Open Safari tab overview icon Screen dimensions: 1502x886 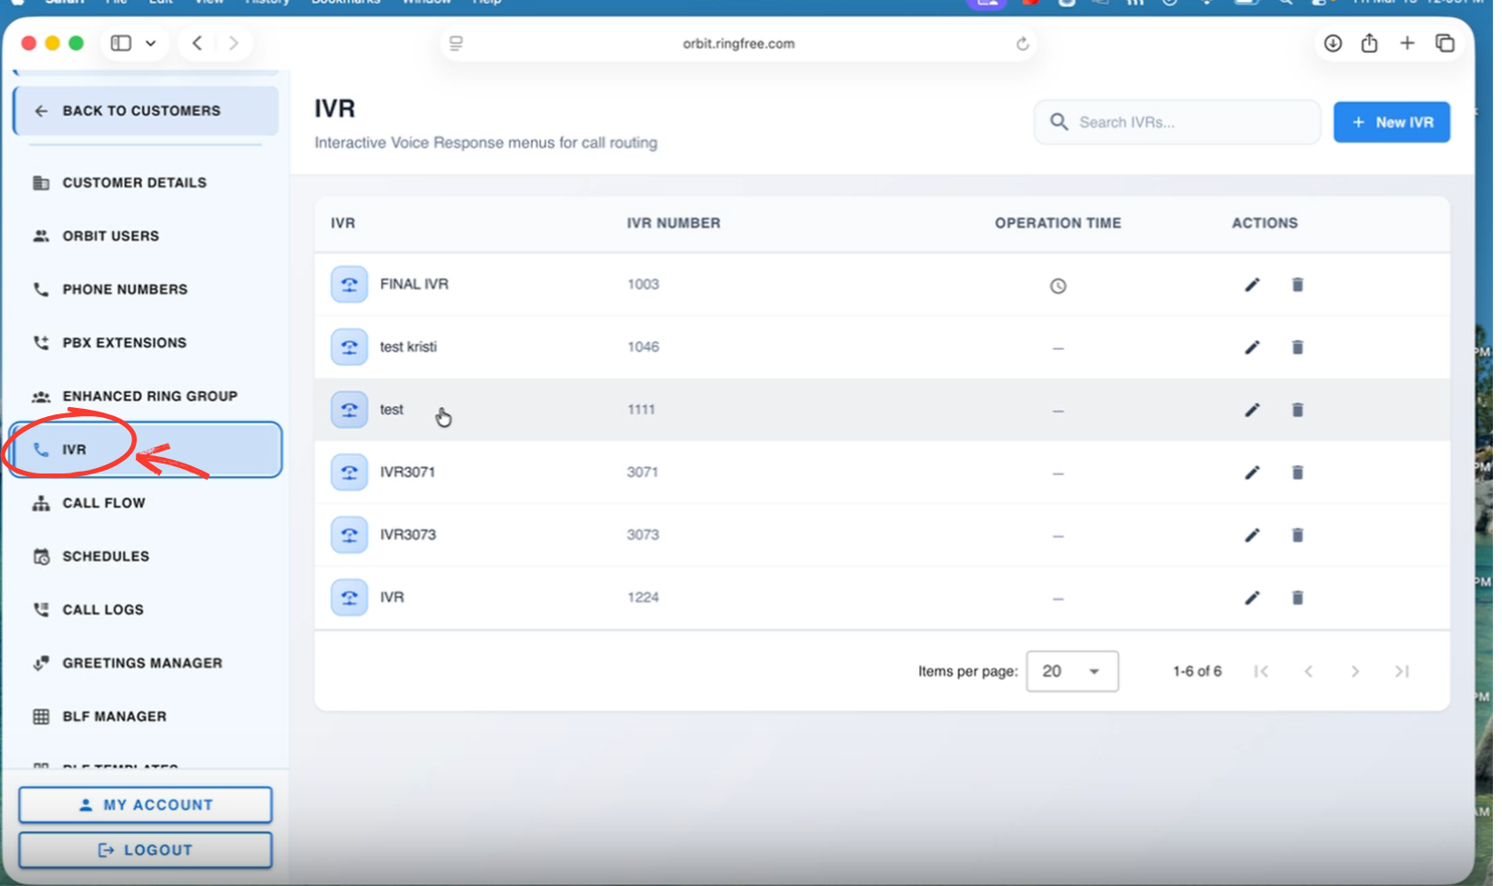pos(1445,43)
